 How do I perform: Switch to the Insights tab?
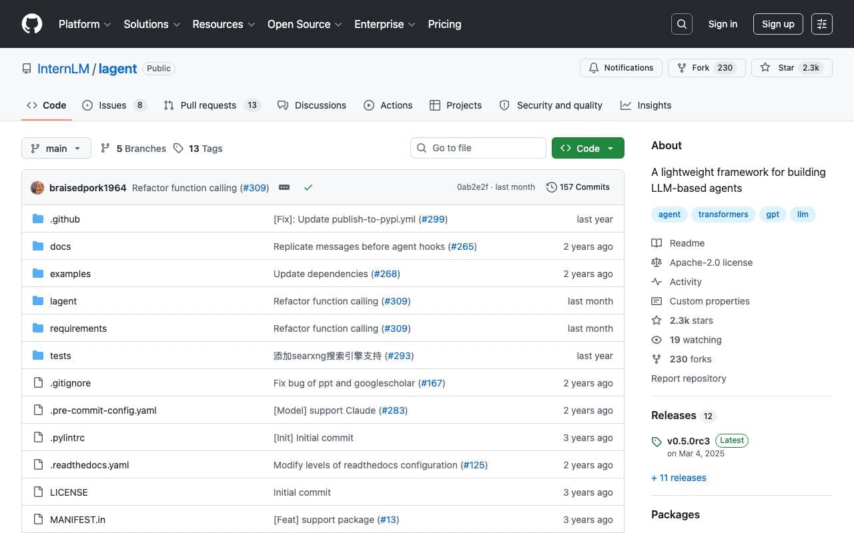(646, 105)
